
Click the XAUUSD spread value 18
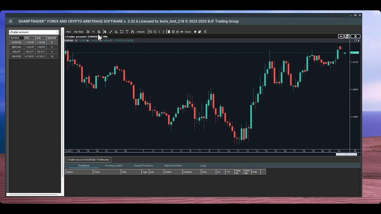pyautogui.click(x=52, y=56)
